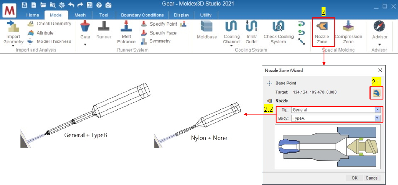Save the project with the floppy disk icon

point(24,5)
